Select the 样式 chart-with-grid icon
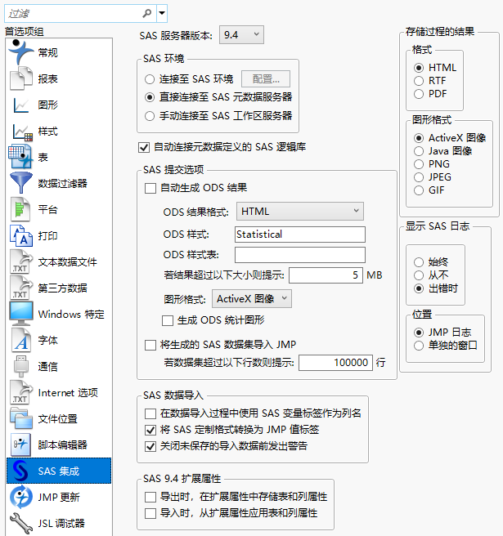The image size is (503, 536). (x=22, y=132)
